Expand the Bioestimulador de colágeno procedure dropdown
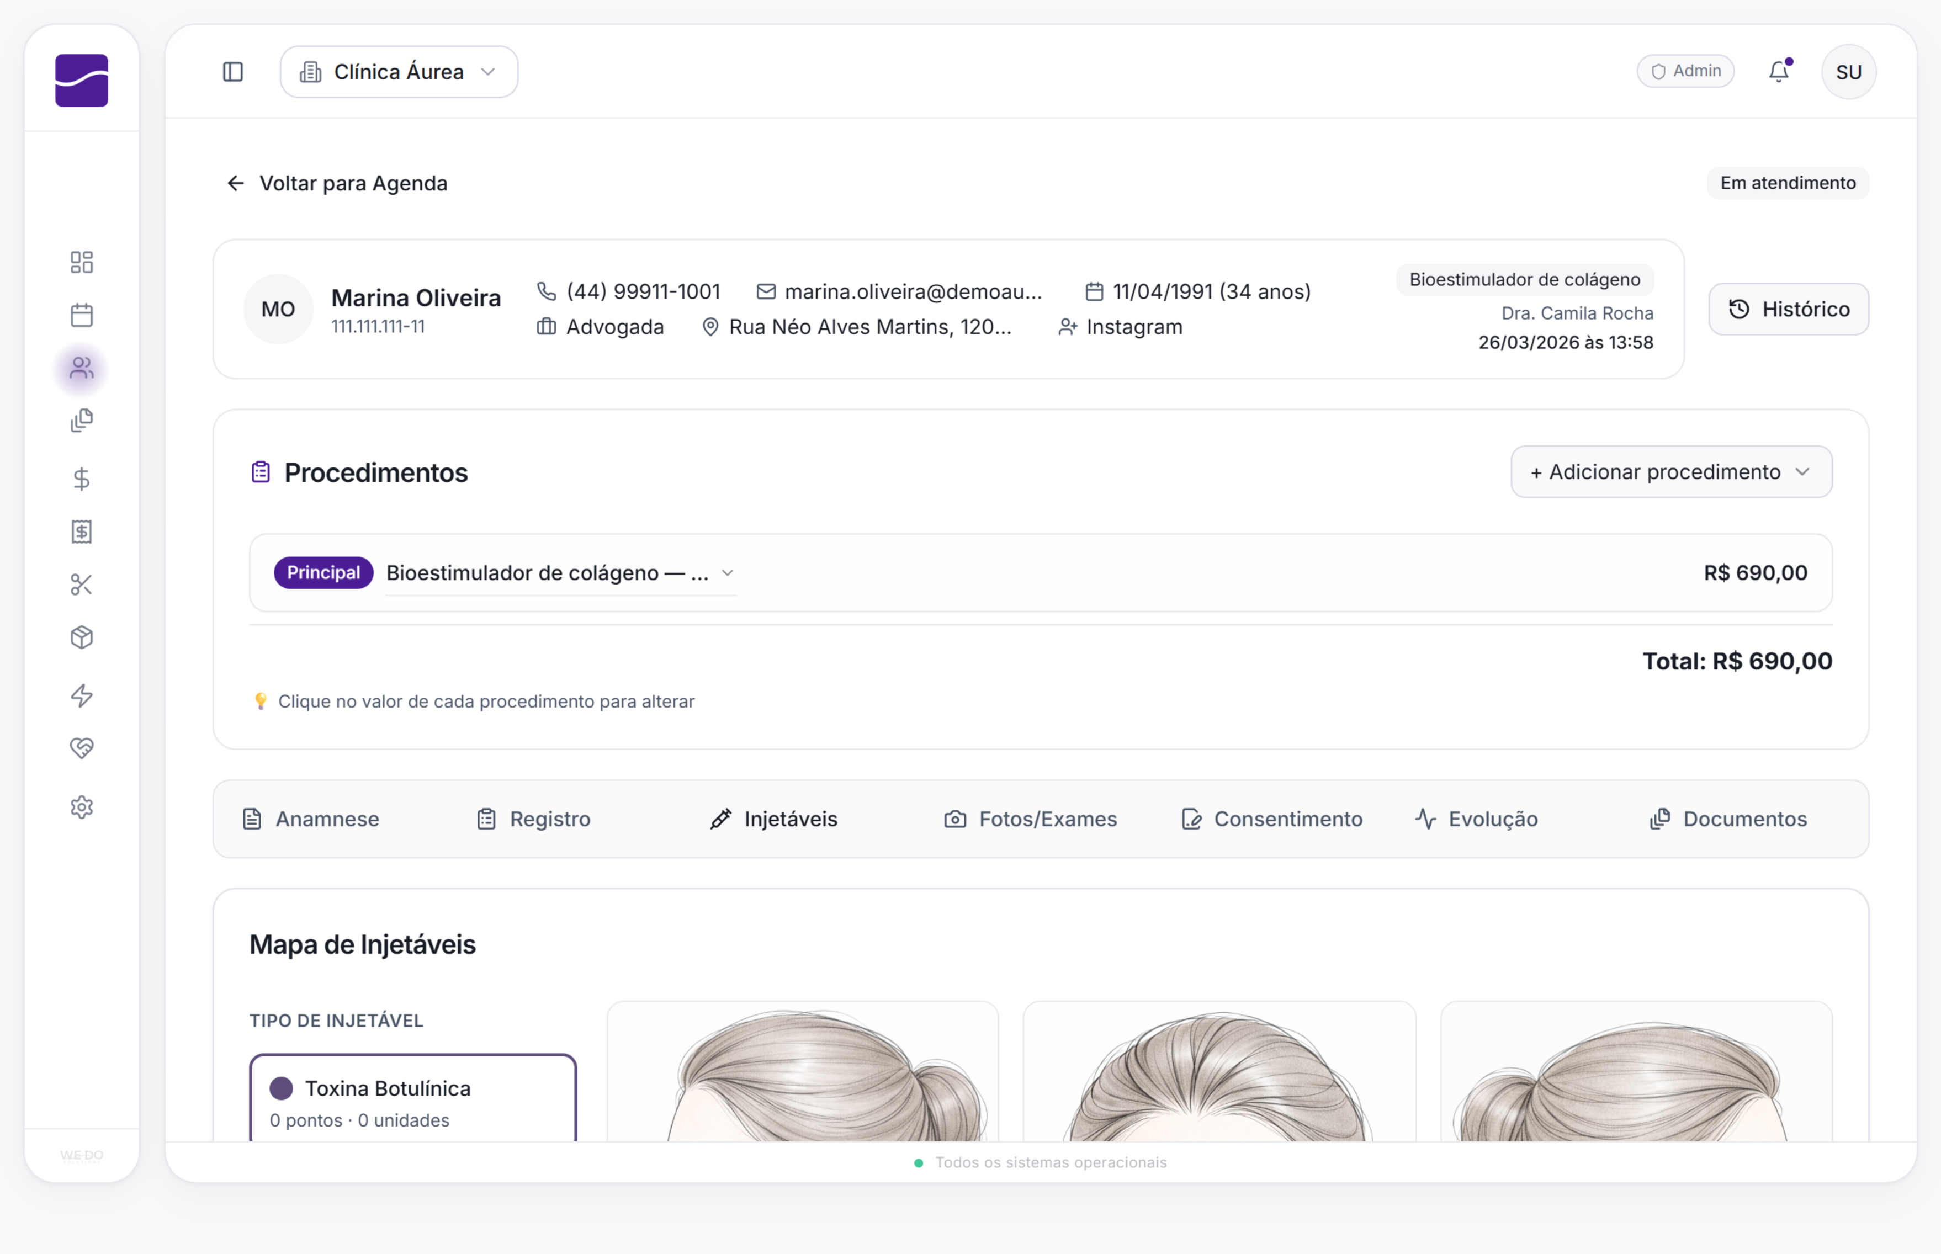This screenshot has height=1254, width=1941. 560,573
